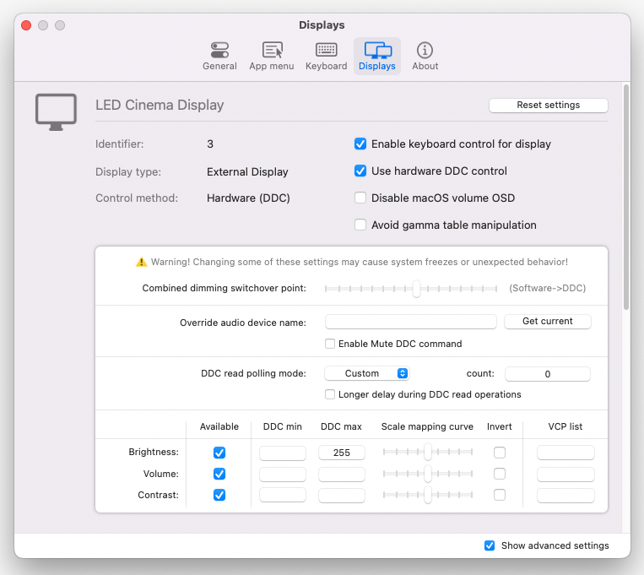Enable Disable macOS volume OSD checkbox

[x=360, y=198]
